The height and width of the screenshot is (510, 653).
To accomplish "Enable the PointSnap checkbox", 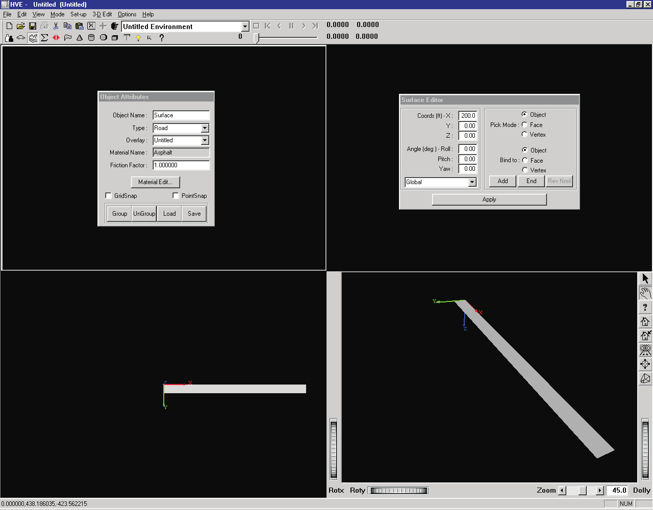I will click(175, 196).
